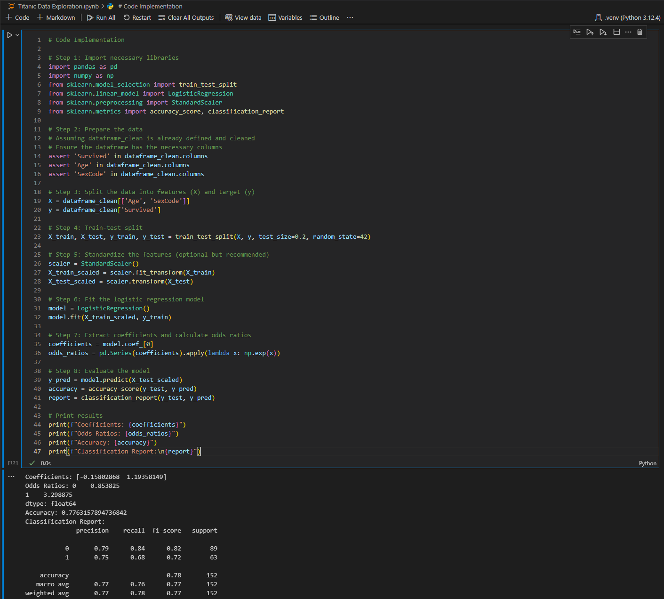Open the Variables panel
This screenshot has width=664, height=599.
click(x=286, y=17)
